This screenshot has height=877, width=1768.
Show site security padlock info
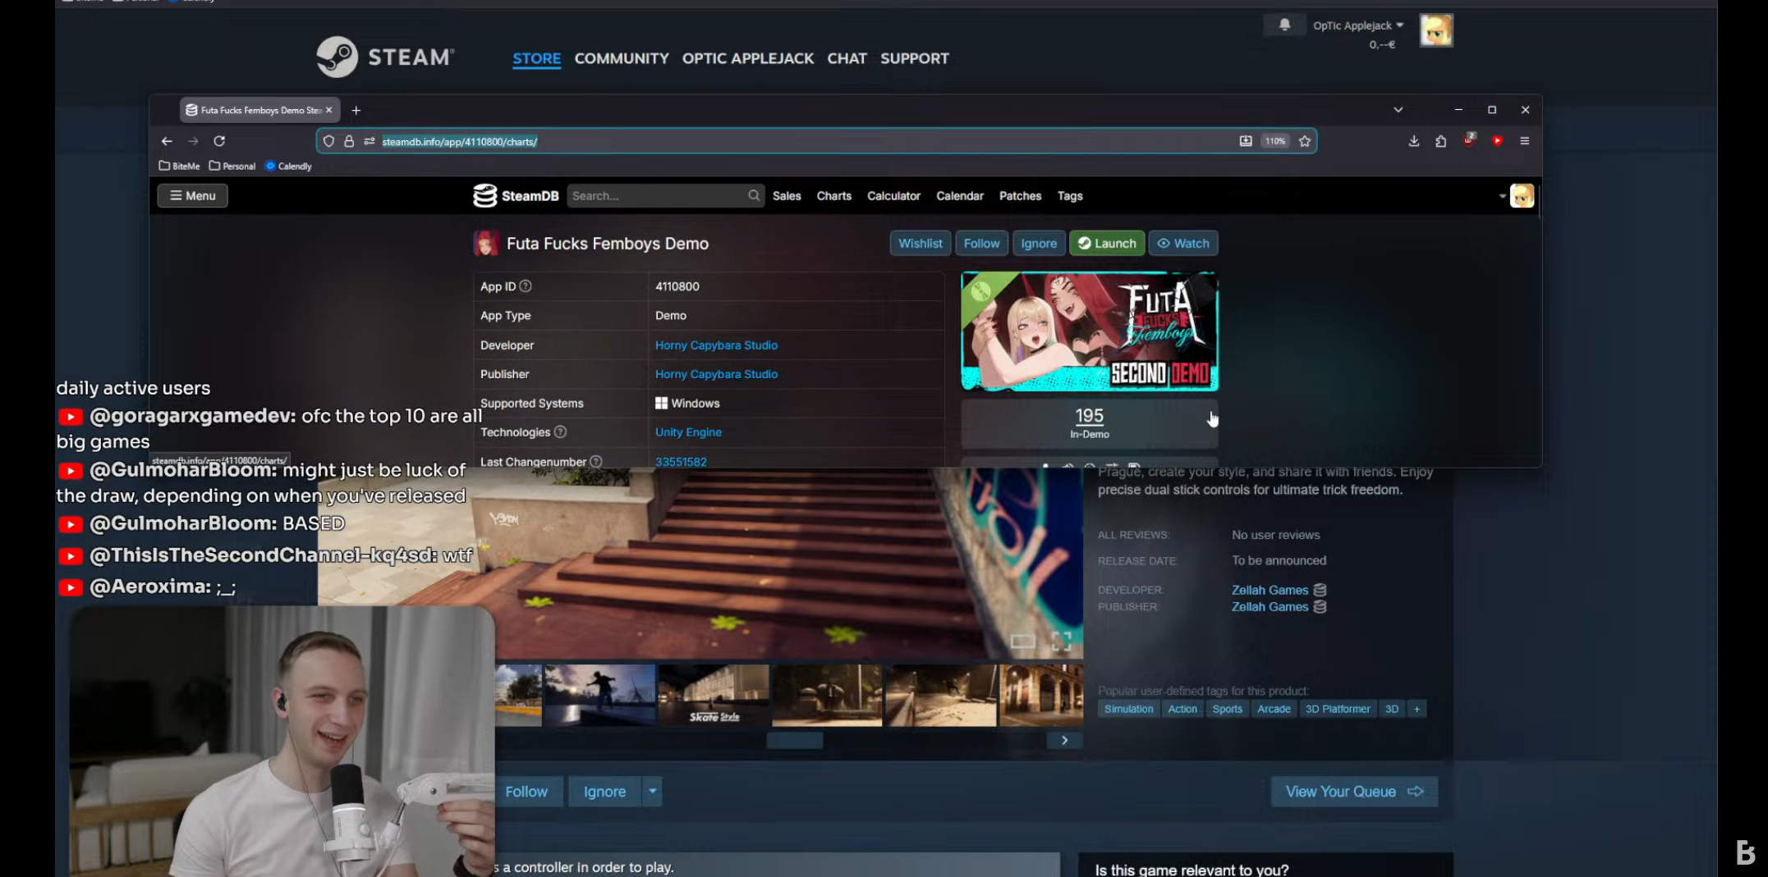pyautogui.click(x=349, y=141)
